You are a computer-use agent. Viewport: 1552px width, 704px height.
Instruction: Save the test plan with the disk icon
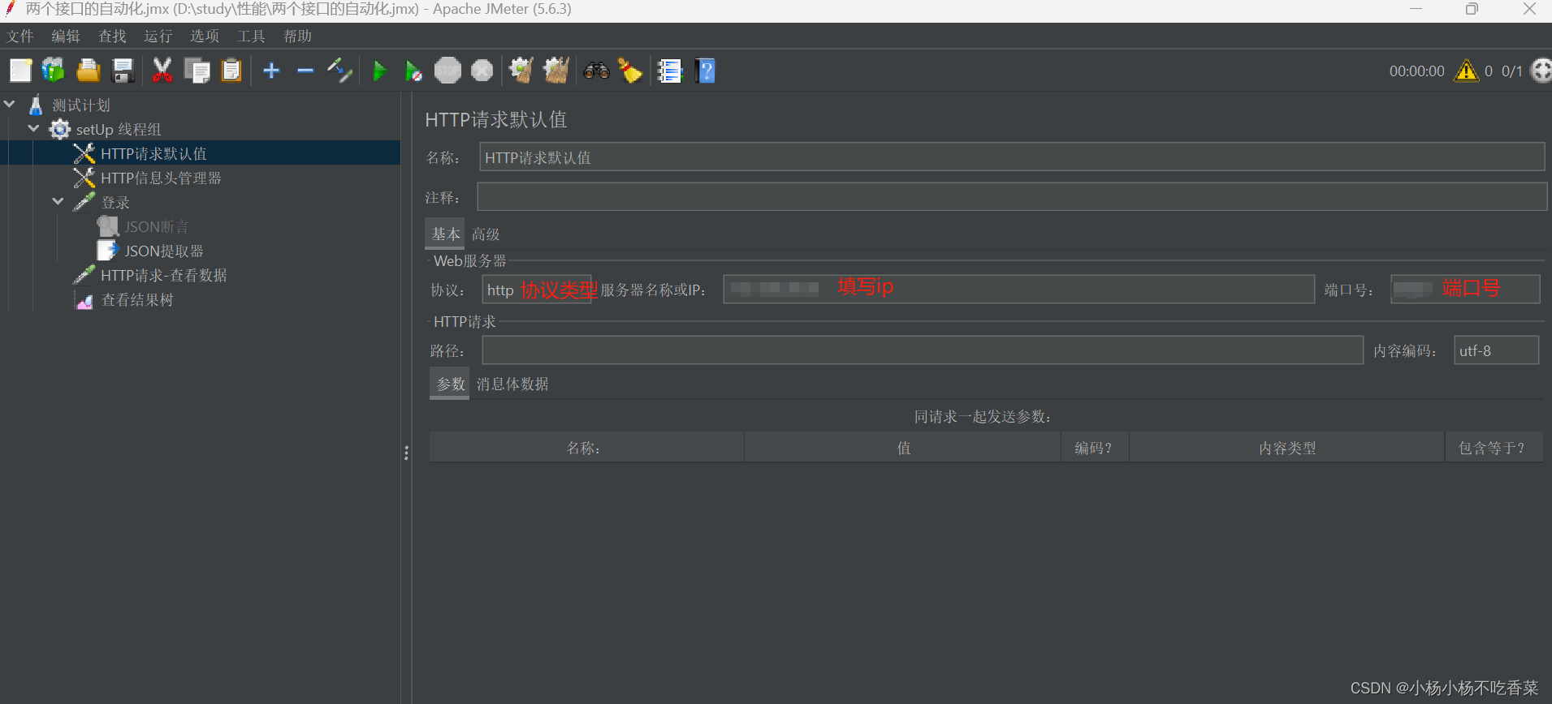[123, 71]
